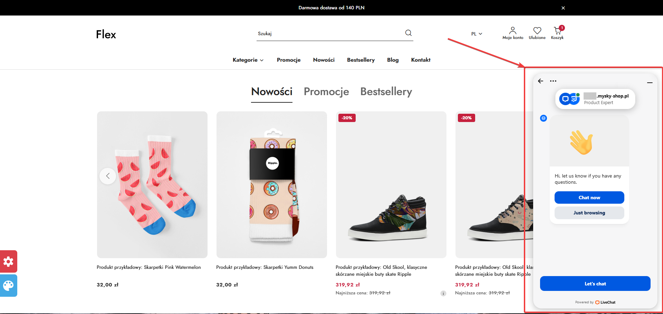The width and height of the screenshot is (663, 314).
Task: Switch to the Bestsellery product tab
Action: pyautogui.click(x=386, y=92)
